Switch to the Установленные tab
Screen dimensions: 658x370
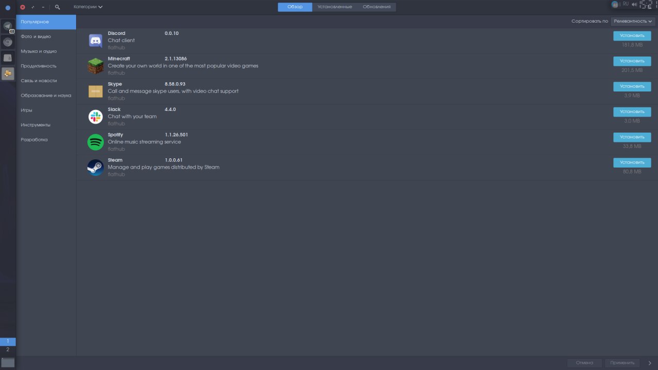coord(335,7)
